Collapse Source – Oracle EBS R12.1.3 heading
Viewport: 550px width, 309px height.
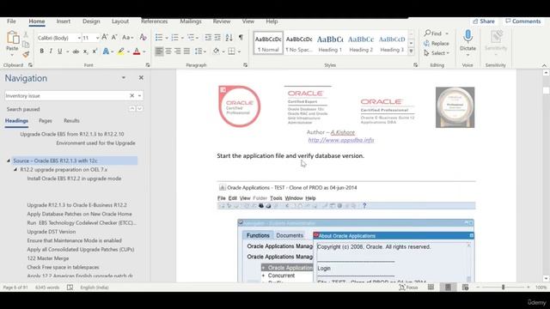[9, 161]
